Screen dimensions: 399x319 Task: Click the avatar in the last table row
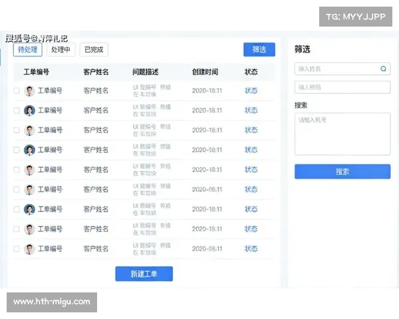pyautogui.click(x=29, y=249)
